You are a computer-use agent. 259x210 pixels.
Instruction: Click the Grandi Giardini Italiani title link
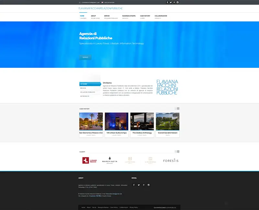[168, 133]
